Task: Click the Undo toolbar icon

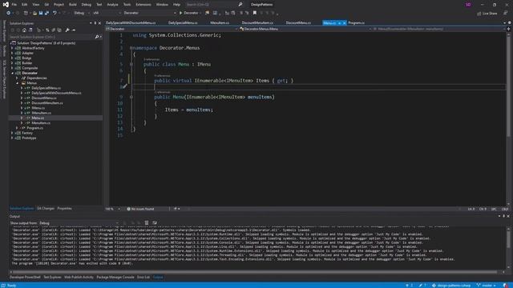Action: pyautogui.click(x=55, y=13)
